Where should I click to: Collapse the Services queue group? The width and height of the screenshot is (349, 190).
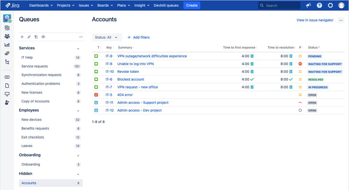pos(78,49)
